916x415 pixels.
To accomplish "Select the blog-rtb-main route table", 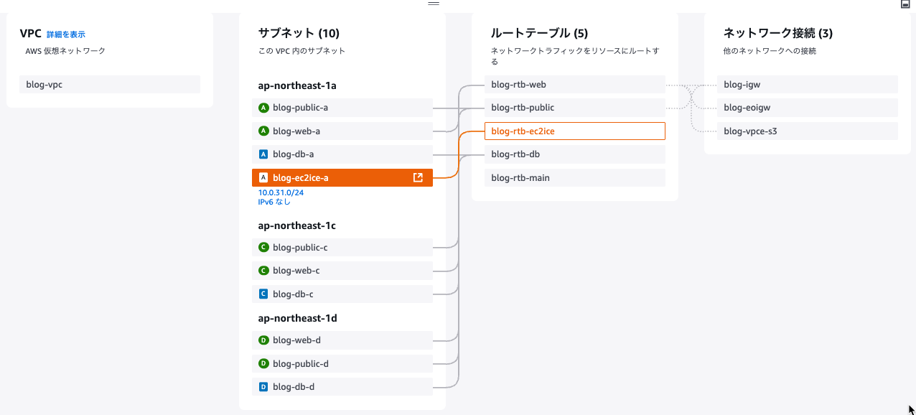I will point(575,177).
